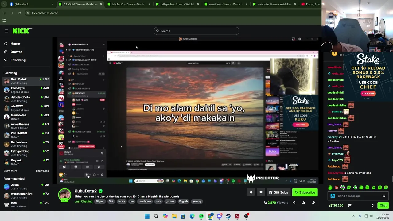Open KukuDota2 channel in Following list
Image resolution: width=393 pixels, height=221 pixels.
[26, 81]
